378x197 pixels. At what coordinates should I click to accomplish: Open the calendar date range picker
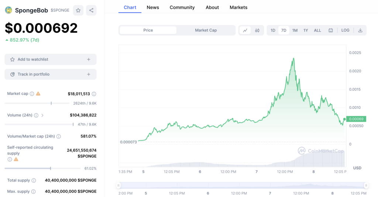point(331,30)
